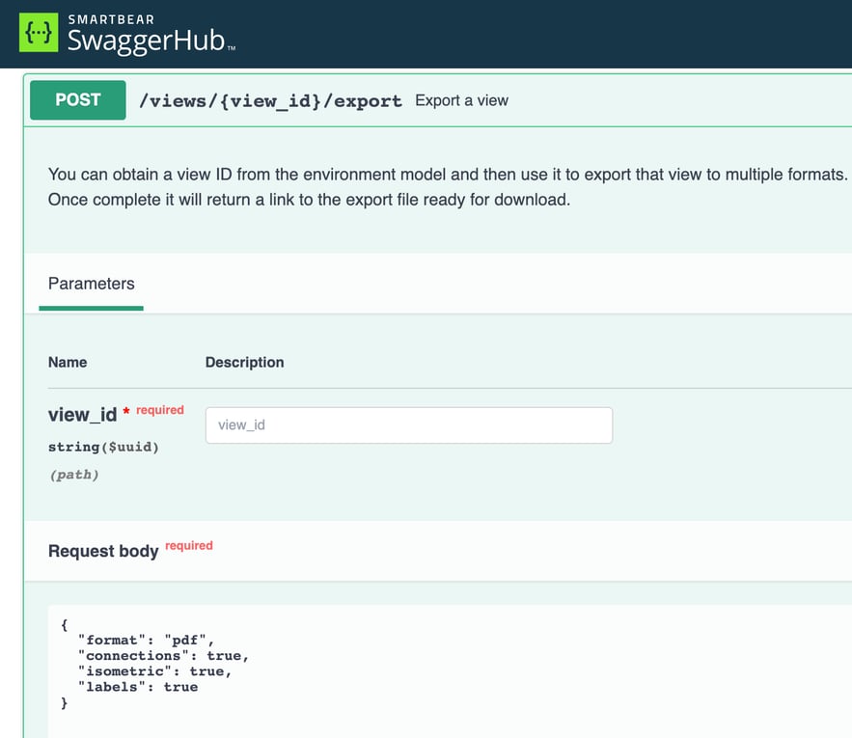Screen dimensions: 852x738
Task: Click the green POST method badge
Action: [x=77, y=99]
